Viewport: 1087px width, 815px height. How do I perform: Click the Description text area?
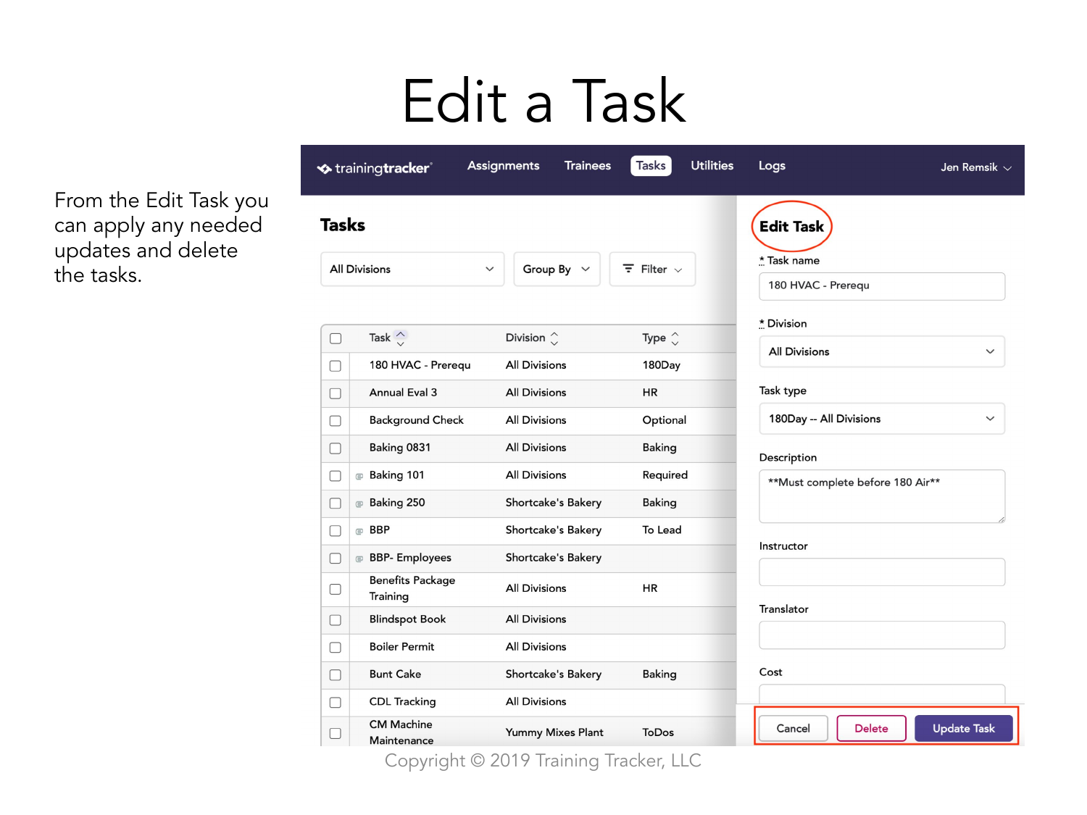tap(882, 496)
